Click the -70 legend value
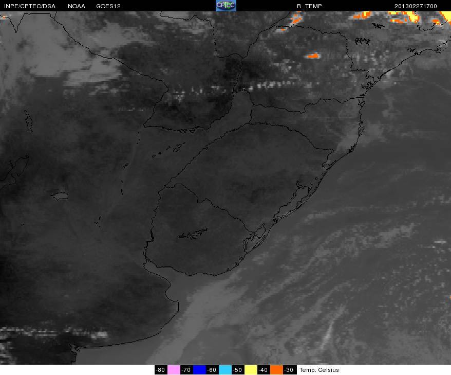The image size is (451, 375). [186, 370]
